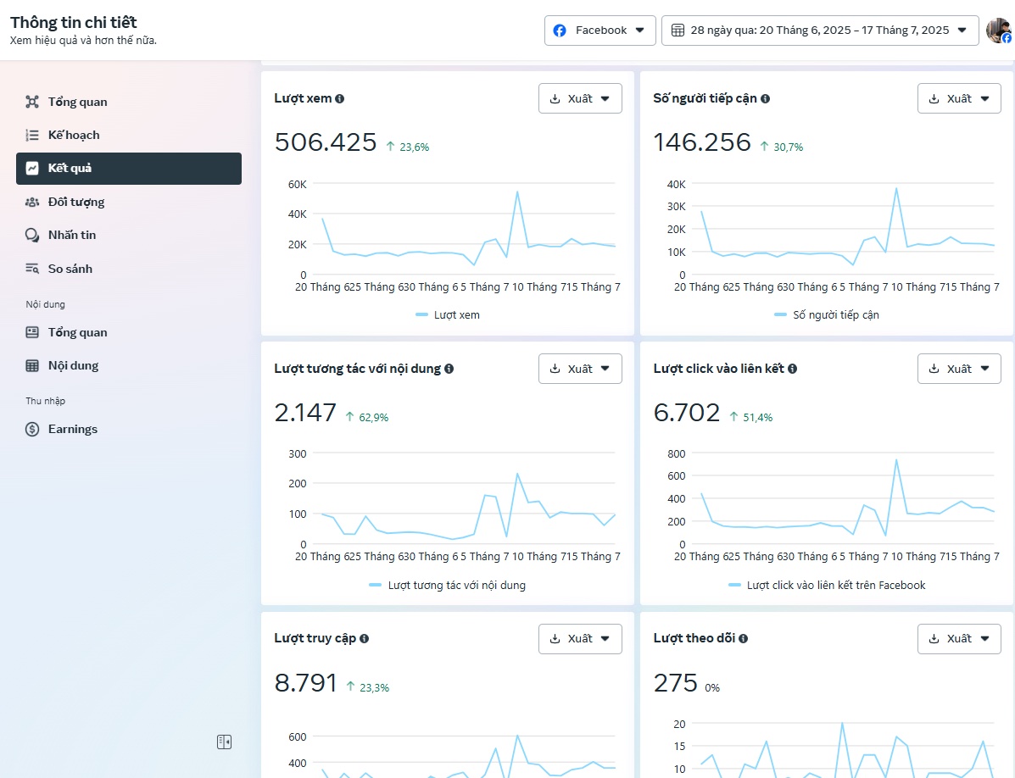Image resolution: width=1015 pixels, height=778 pixels.
Task: Click the Thông tin chi tiết page title
Action: coord(74,23)
